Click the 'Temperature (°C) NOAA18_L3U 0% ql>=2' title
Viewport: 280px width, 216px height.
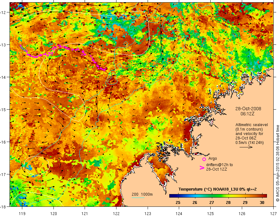pyautogui.click(x=218, y=189)
